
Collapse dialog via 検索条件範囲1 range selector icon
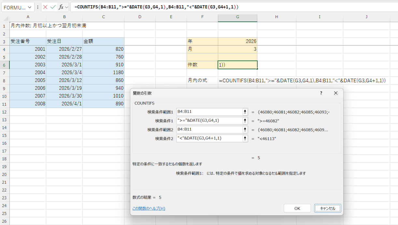tap(245, 112)
